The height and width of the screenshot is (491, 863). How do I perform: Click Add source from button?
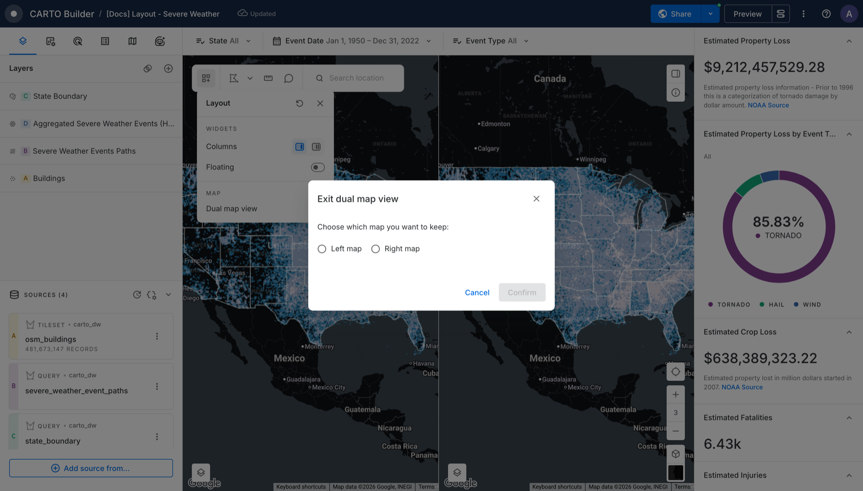coord(91,468)
